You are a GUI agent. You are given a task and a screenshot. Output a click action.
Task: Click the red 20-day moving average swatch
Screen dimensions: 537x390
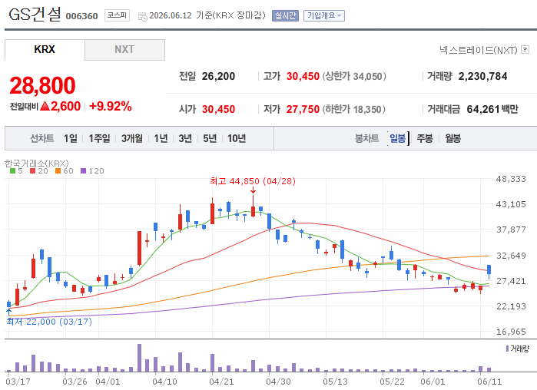(32, 171)
